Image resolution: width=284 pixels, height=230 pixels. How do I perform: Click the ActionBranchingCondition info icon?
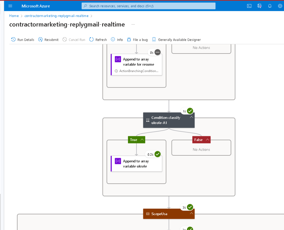tap(116, 71)
